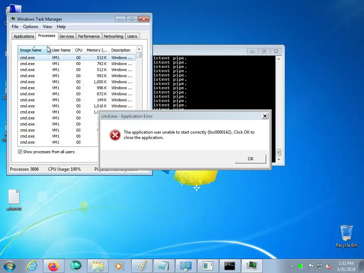
Task: Open Notepad taskbar icon
Action: 164,266
